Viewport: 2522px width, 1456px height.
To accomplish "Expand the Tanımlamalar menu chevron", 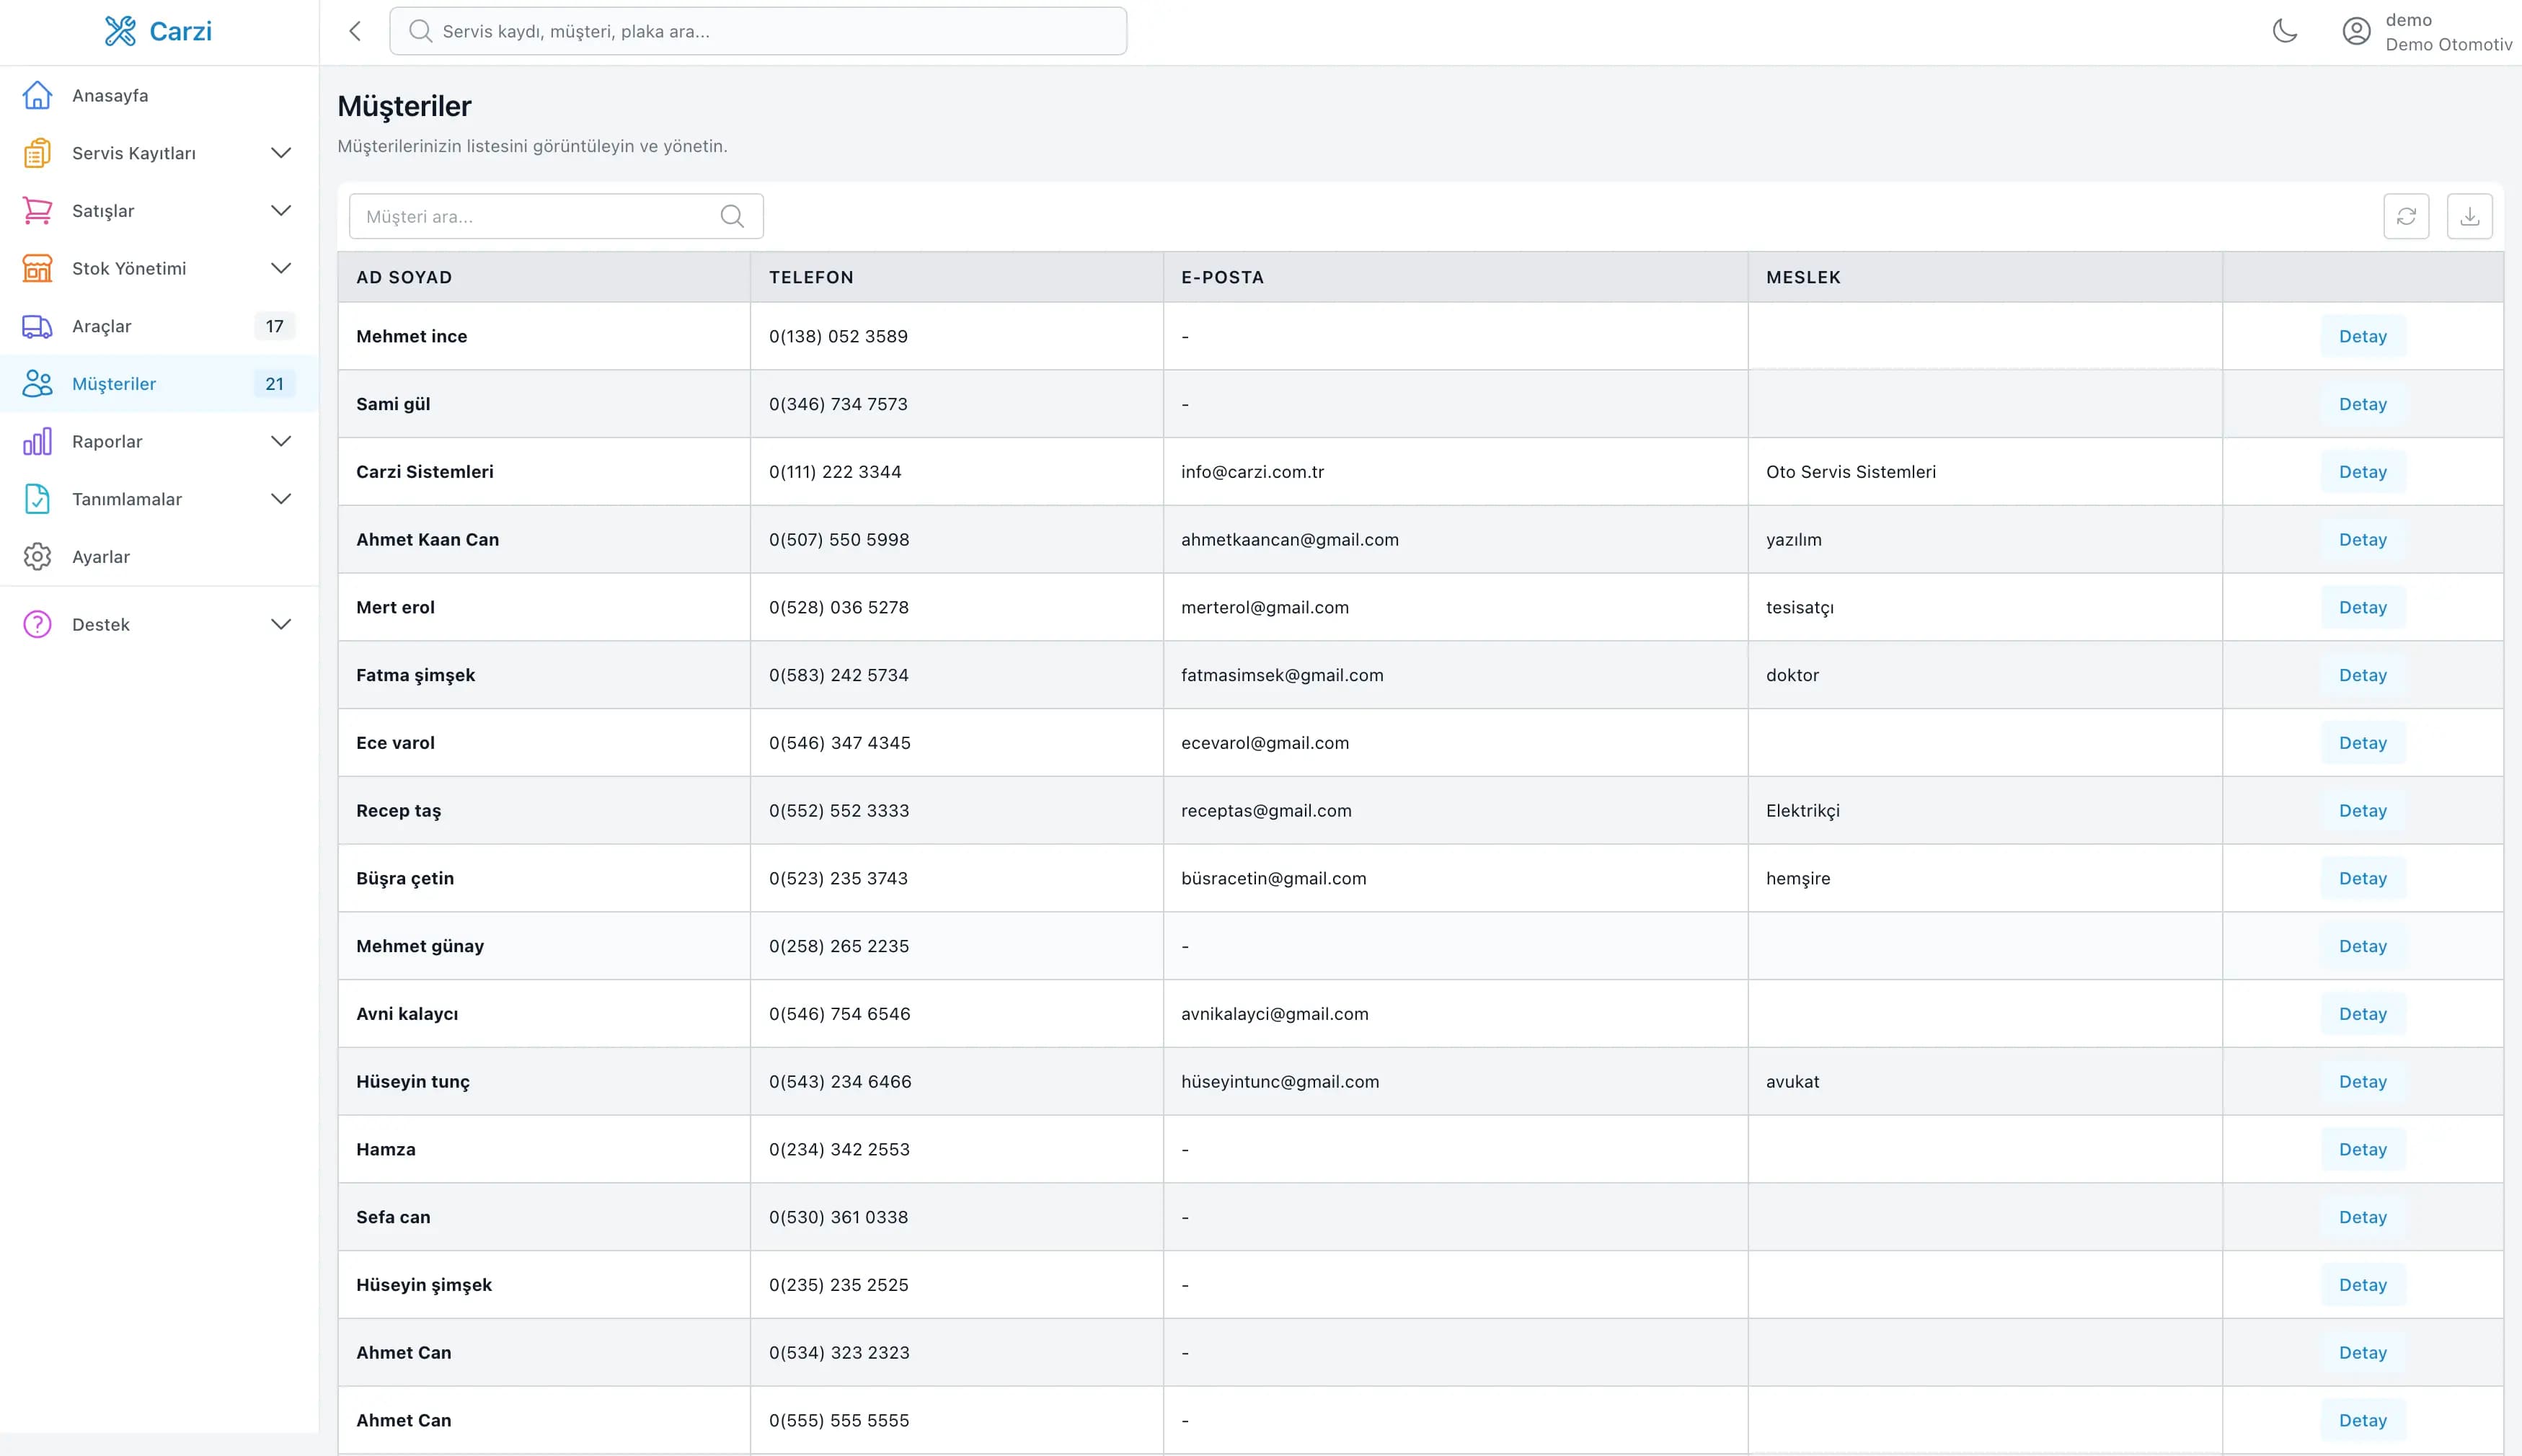I will click(281, 499).
